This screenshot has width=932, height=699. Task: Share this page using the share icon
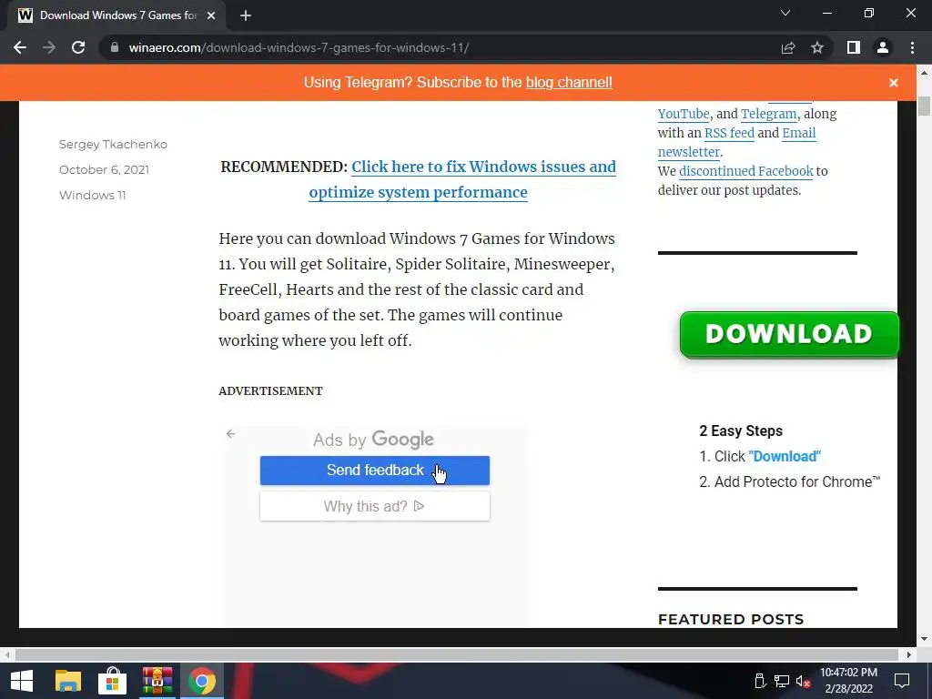pyautogui.click(x=788, y=47)
